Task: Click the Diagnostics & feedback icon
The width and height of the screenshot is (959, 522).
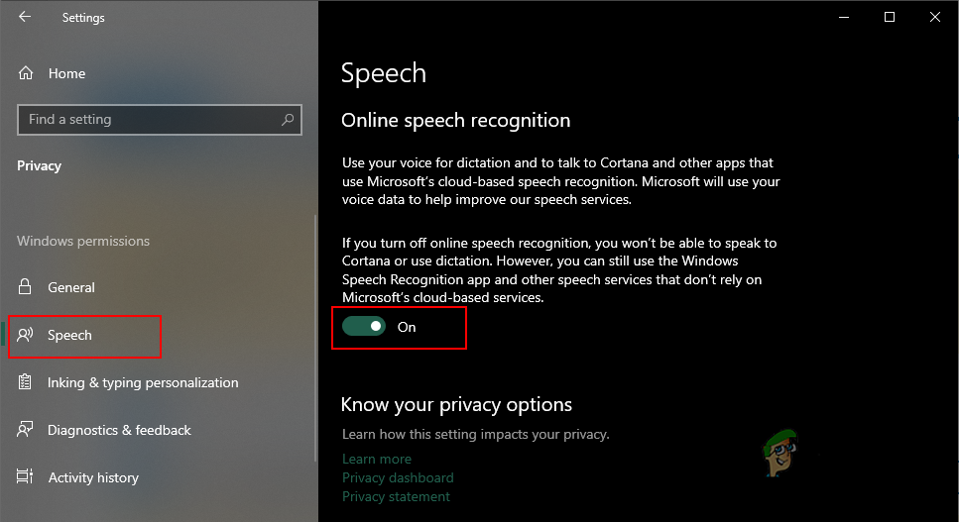Action: click(x=25, y=430)
